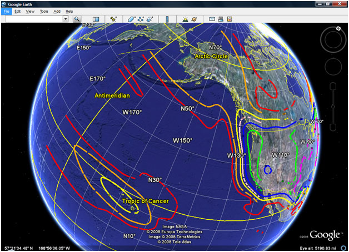Select the Add Path tool
The height and width of the screenshot is (252, 349).
(141, 19)
